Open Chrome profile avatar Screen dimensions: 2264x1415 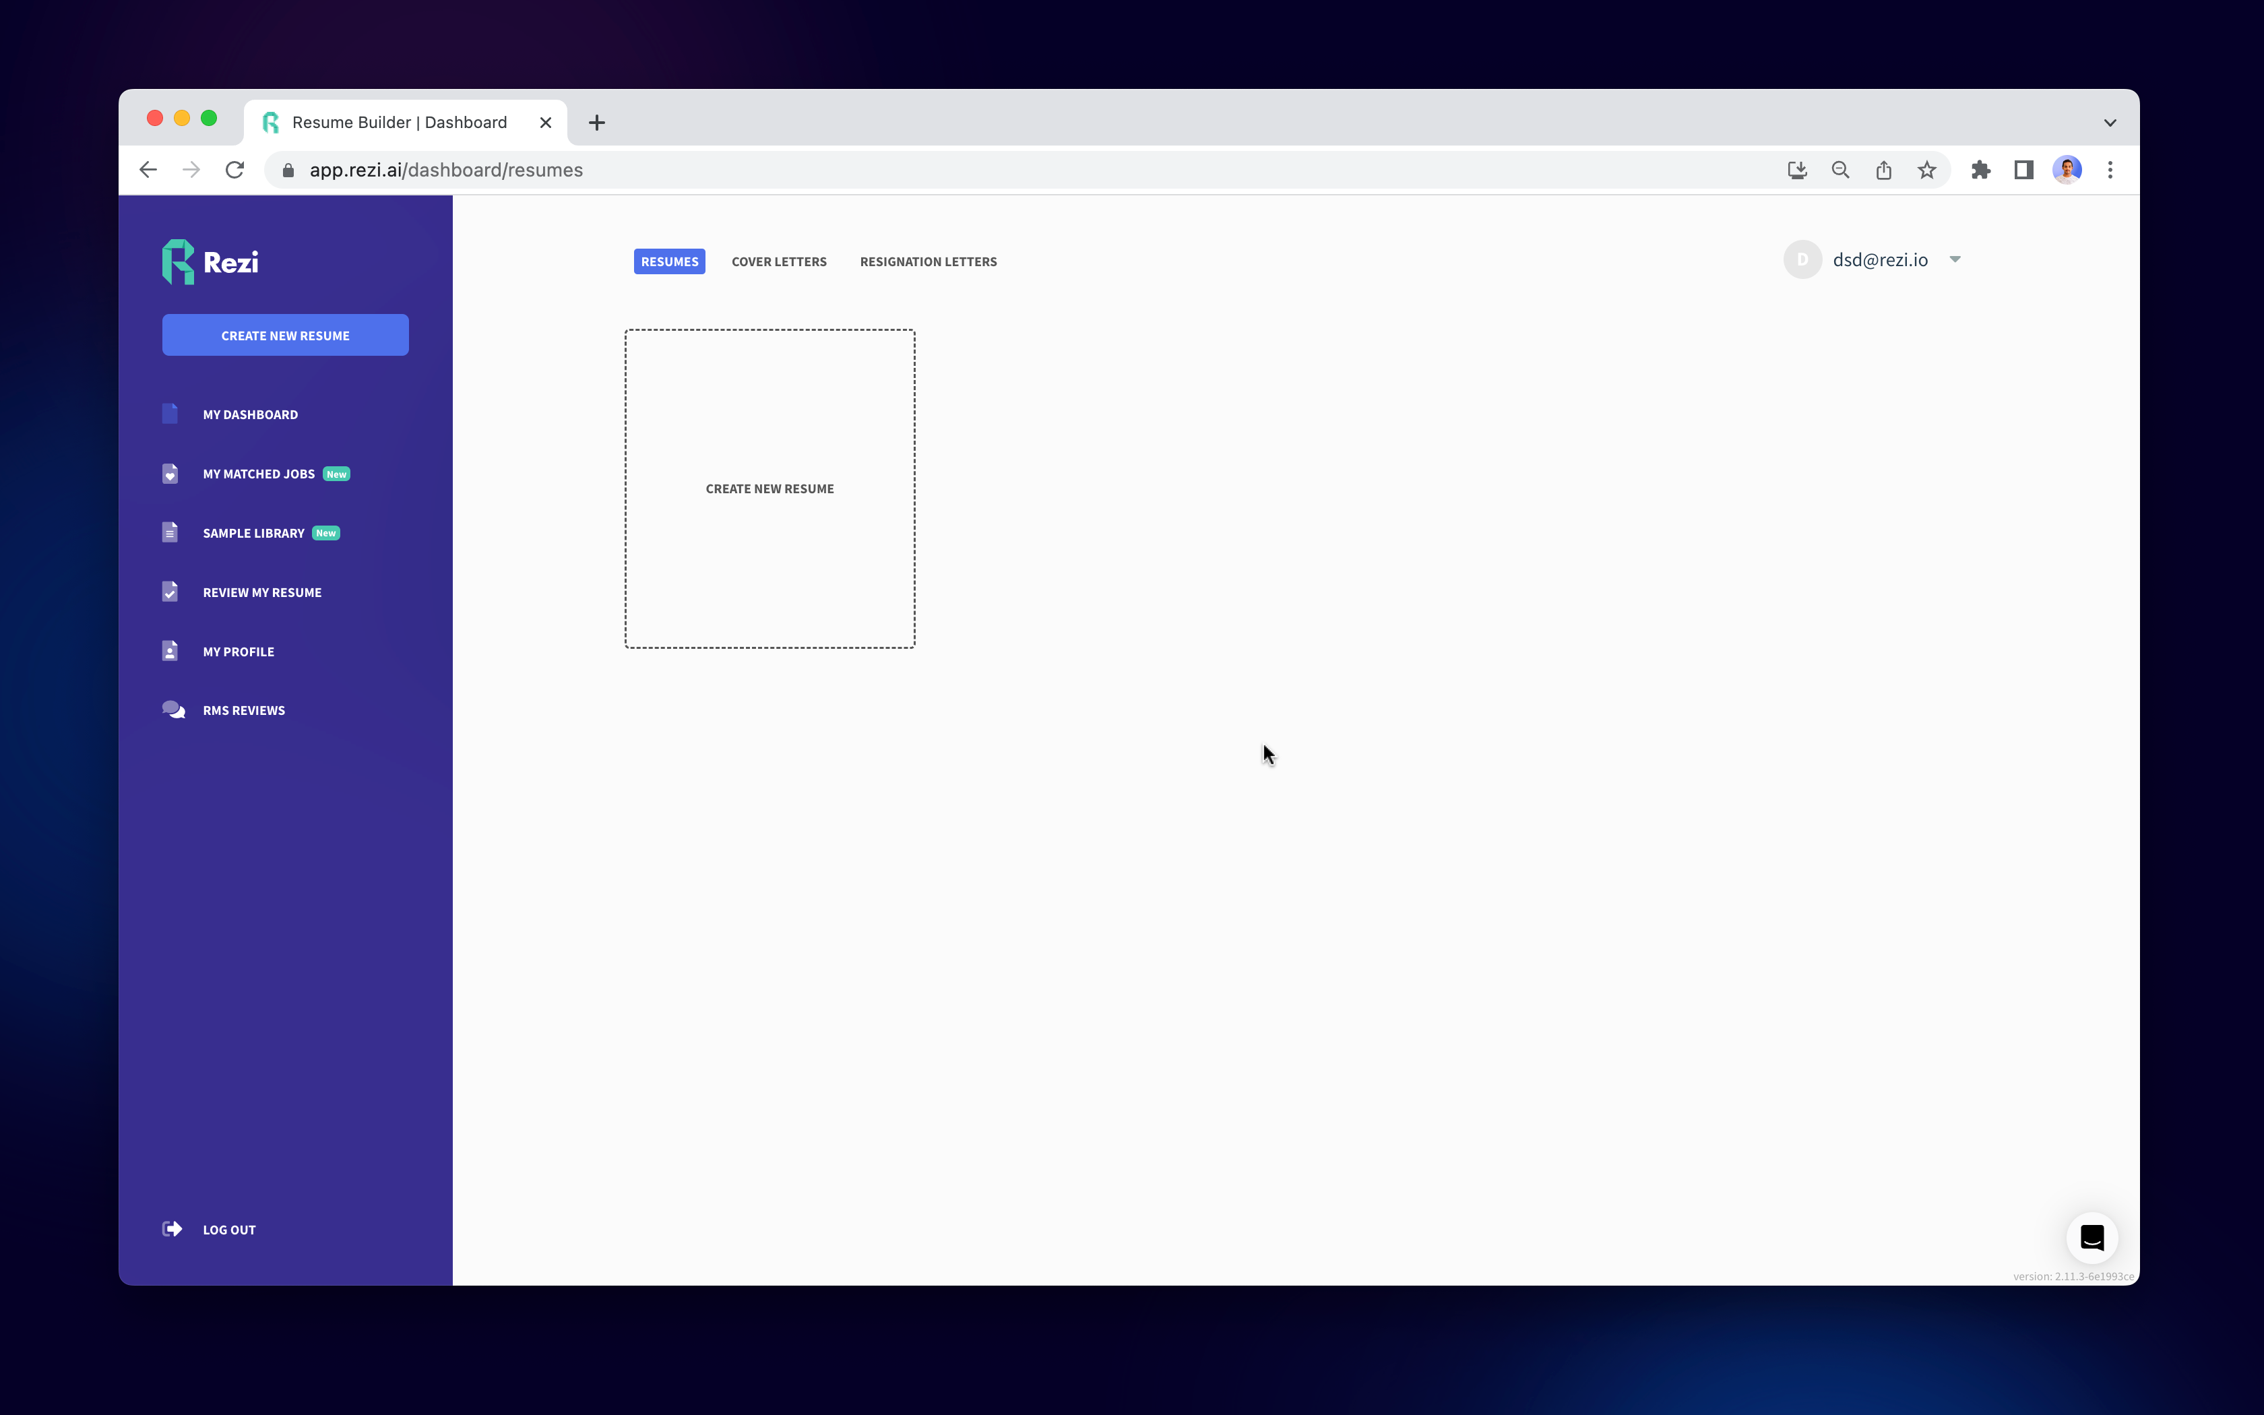click(x=2067, y=170)
